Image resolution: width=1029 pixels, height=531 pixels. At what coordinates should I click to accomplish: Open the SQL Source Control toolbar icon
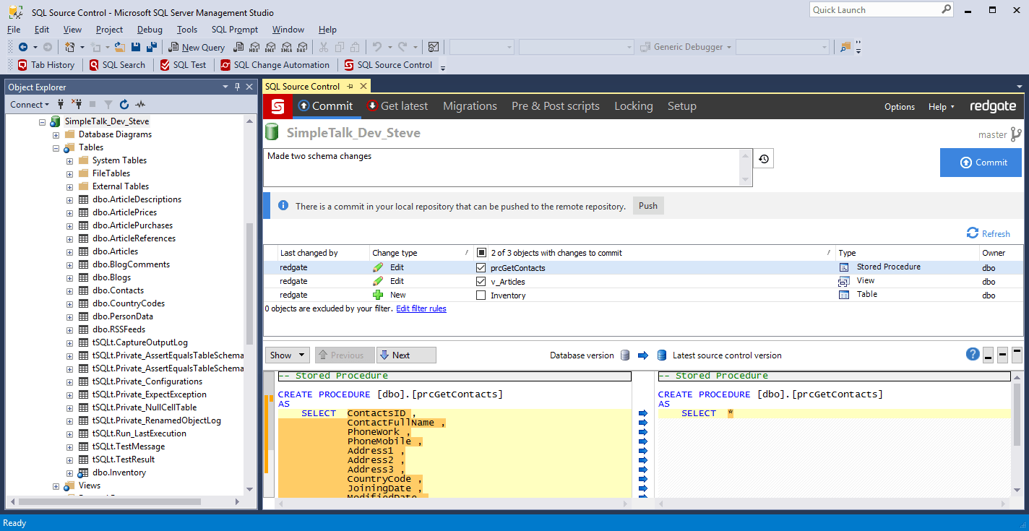(x=389, y=64)
